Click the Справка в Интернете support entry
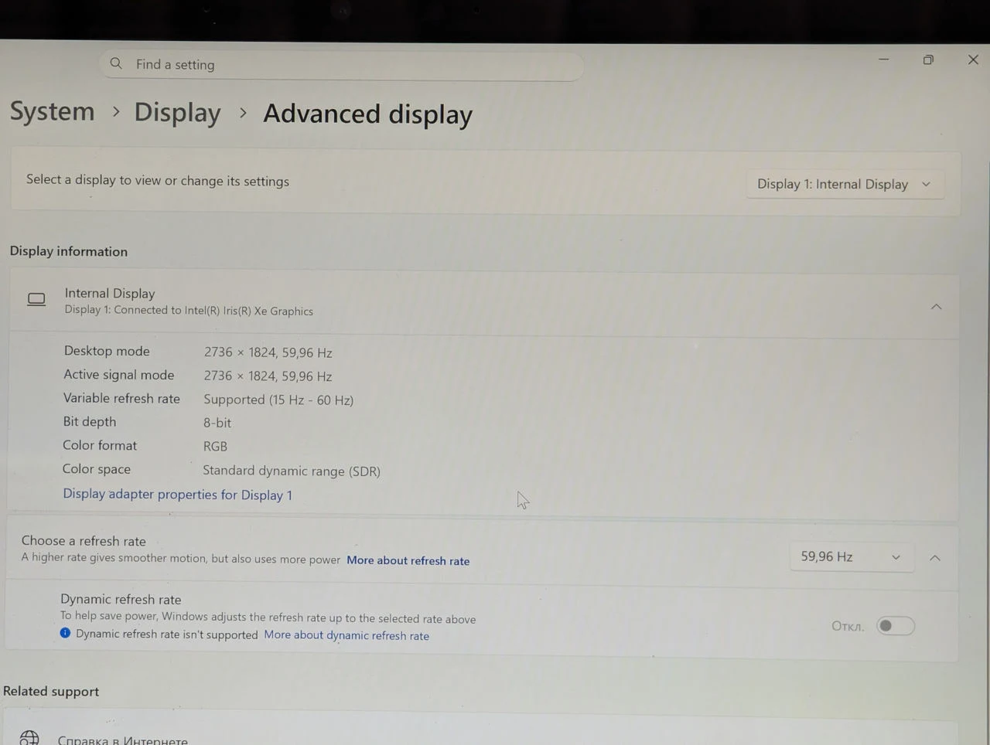Viewport: 990px width, 745px height. pyautogui.click(x=123, y=740)
